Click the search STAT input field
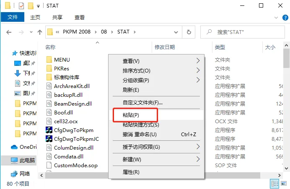This screenshot has width=290, height=189. pos(243,32)
